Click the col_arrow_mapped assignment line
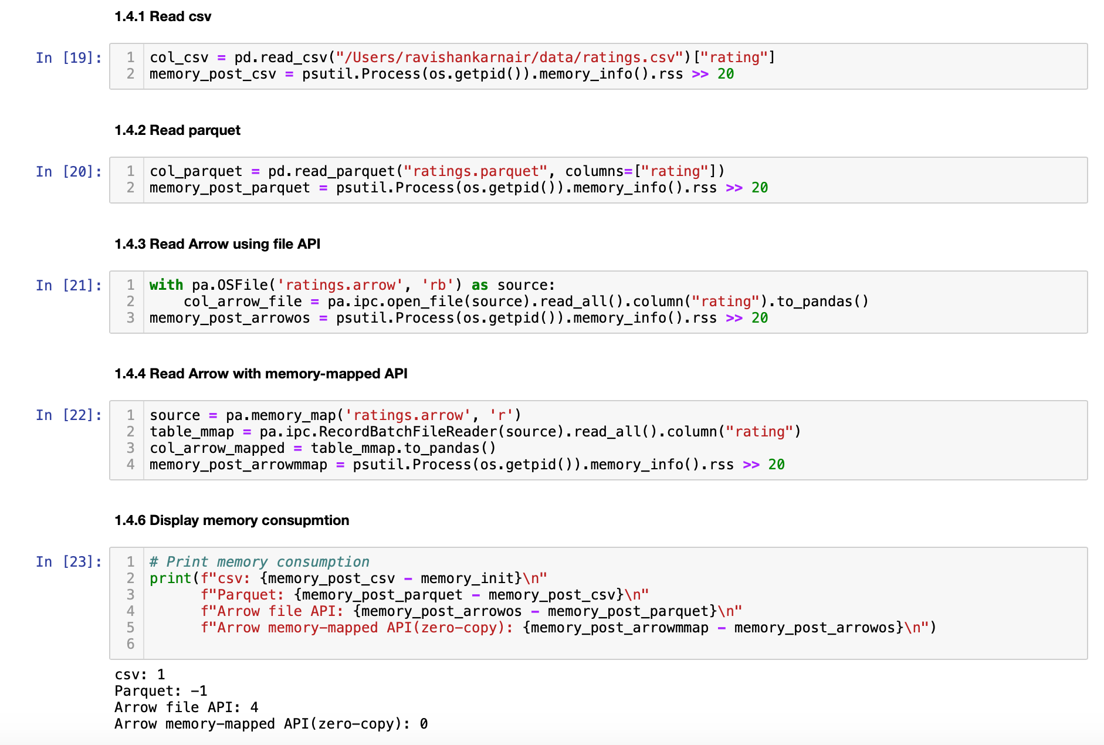Image resolution: width=1104 pixels, height=745 pixels. (323, 448)
